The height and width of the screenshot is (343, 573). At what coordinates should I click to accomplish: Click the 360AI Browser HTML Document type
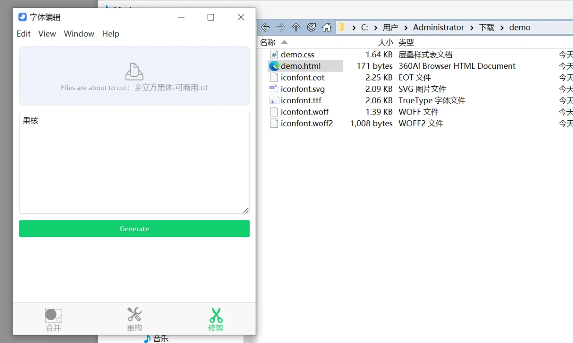tap(457, 66)
